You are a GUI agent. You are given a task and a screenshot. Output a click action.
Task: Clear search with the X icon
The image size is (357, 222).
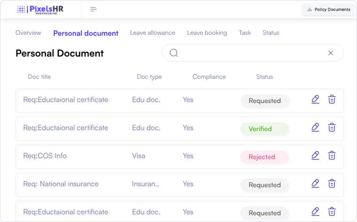[330, 53]
